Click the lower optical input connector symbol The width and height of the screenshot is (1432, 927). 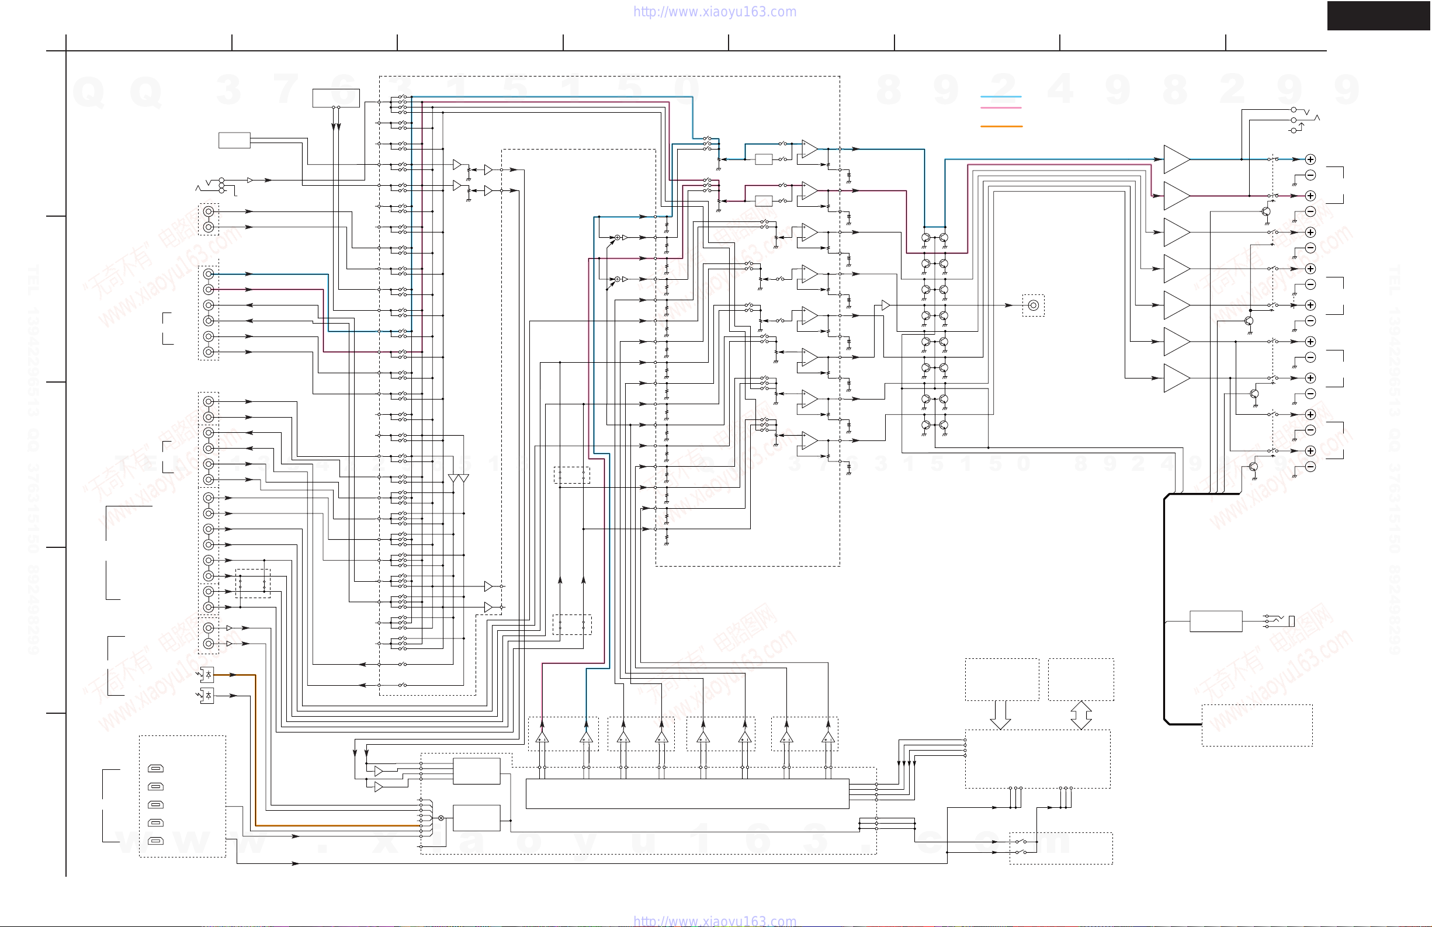(x=206, y=696)
